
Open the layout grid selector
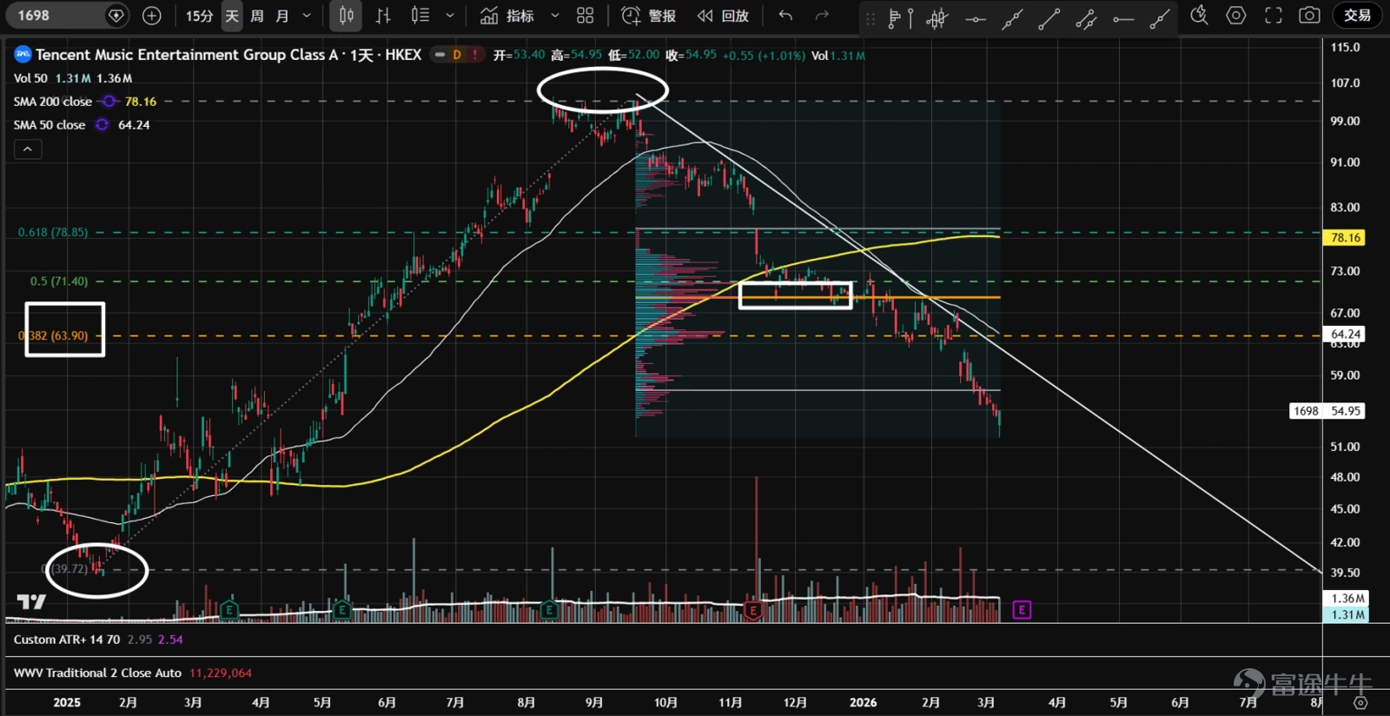click(586, 16)
